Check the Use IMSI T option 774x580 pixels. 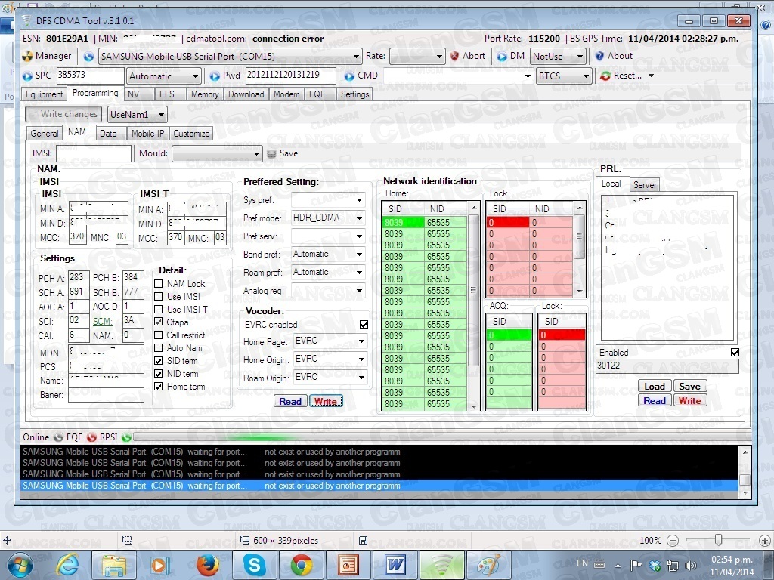point(159,309)
